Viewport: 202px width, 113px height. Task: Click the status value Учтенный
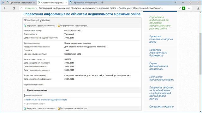69,34
